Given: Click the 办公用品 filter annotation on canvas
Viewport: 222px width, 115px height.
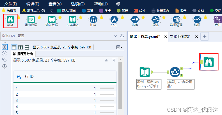Looking at the screenshot, I should 180,84.
